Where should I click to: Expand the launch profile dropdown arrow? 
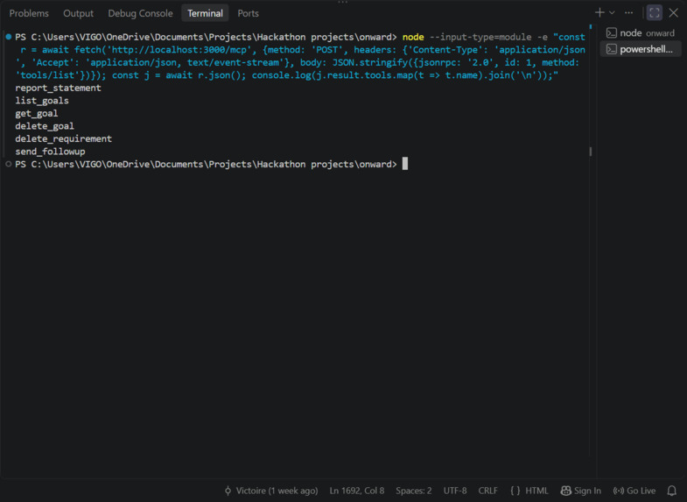612,13
